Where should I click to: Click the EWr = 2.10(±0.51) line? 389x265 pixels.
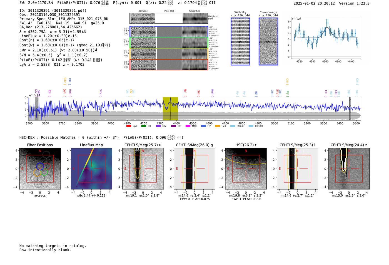click(x=58, y=50)
